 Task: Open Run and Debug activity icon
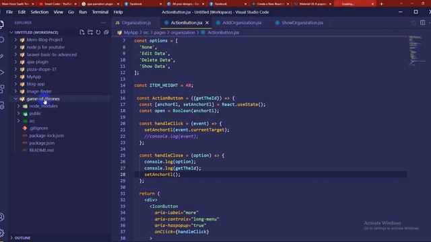point(1,73)
